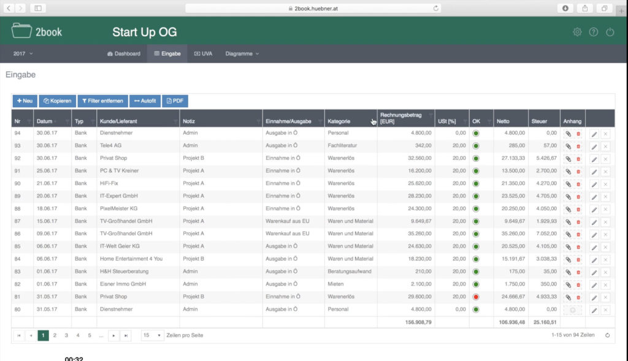This screenshot has width=628, height=361.
Task: Delete row 93 with the X icon
Action: [605, 146]
